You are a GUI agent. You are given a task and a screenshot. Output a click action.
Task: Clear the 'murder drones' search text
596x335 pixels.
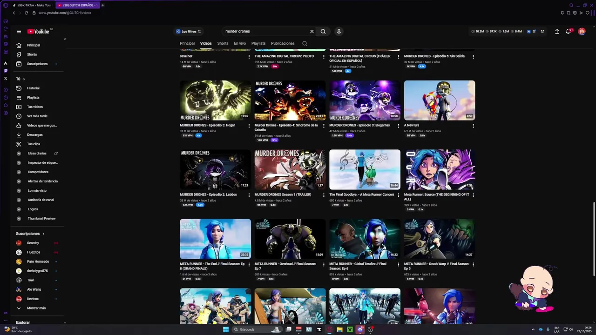click(312, 32)
